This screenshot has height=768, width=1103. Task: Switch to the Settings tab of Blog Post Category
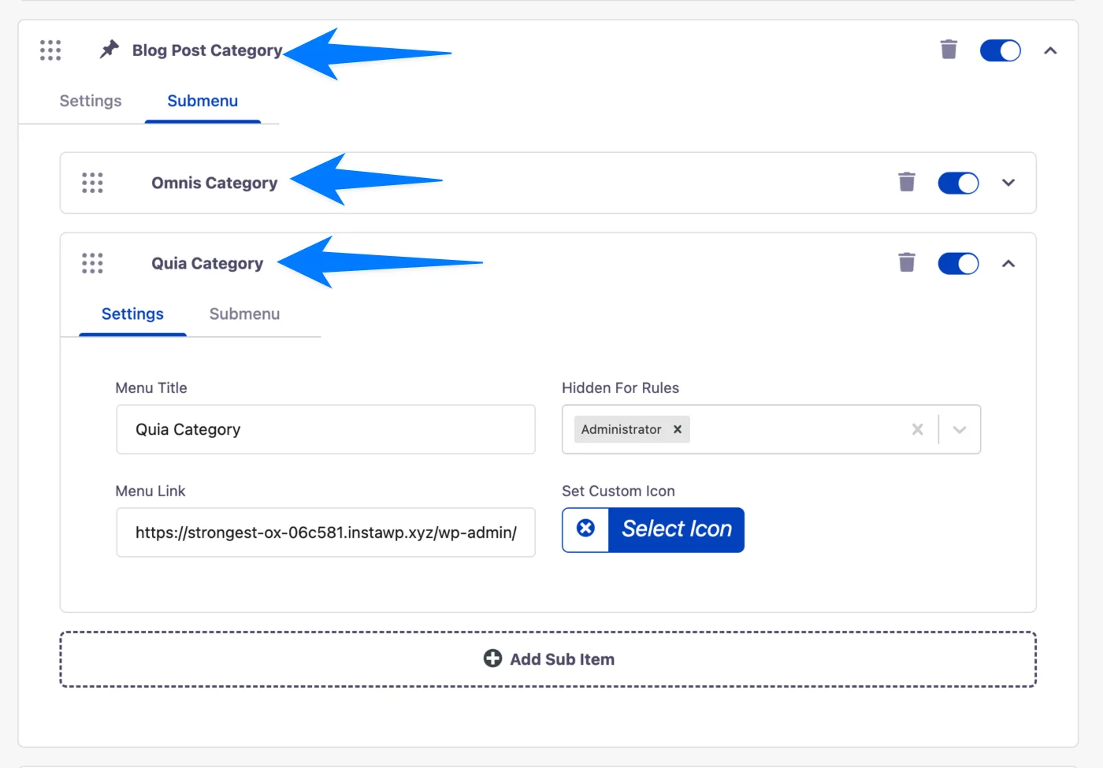coord(90,100)
